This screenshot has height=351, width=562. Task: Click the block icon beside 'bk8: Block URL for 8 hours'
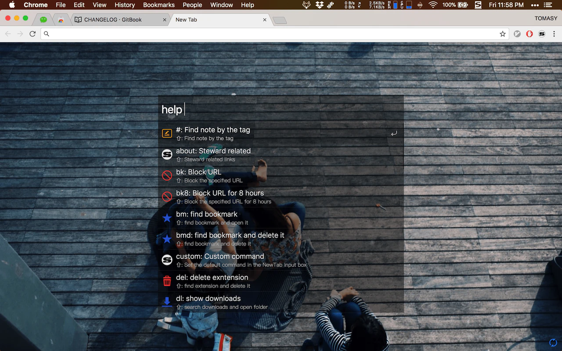pyautogui.click(x=167, y=197)
